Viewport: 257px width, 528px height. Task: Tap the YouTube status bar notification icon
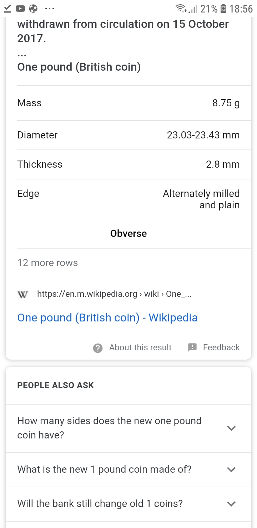[20, 8]
